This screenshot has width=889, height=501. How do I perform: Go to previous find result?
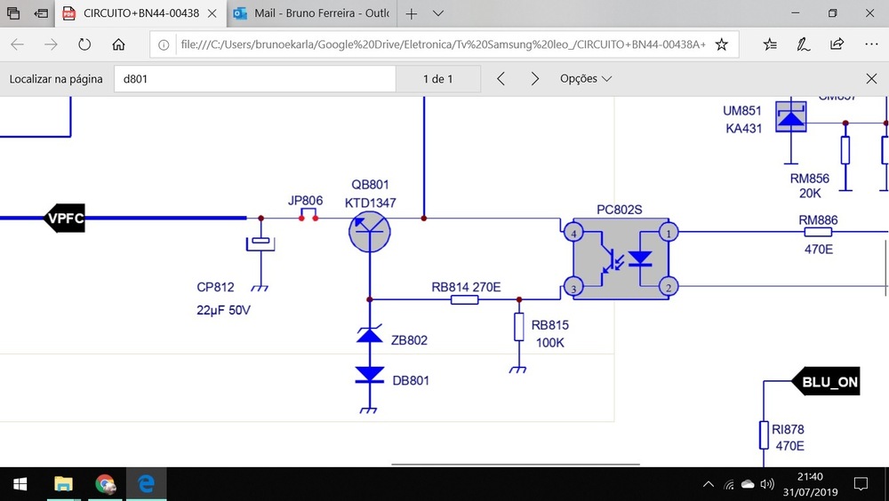[x=501, y=79]
